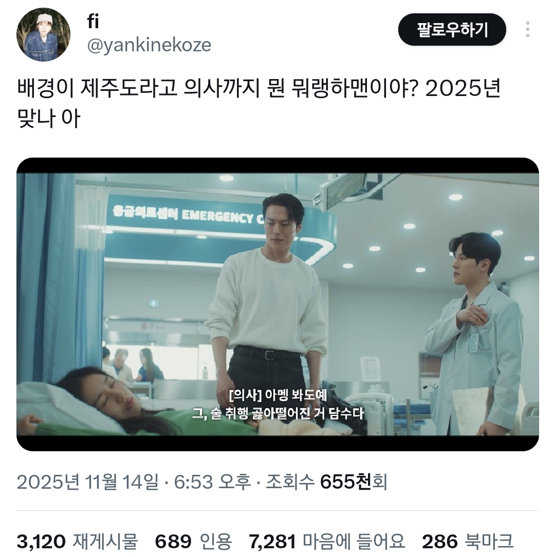Viewport: 555px width, 557px height.
Task: Open the 3,120 재게시물 reposts list
Action: tap(77, 542)
